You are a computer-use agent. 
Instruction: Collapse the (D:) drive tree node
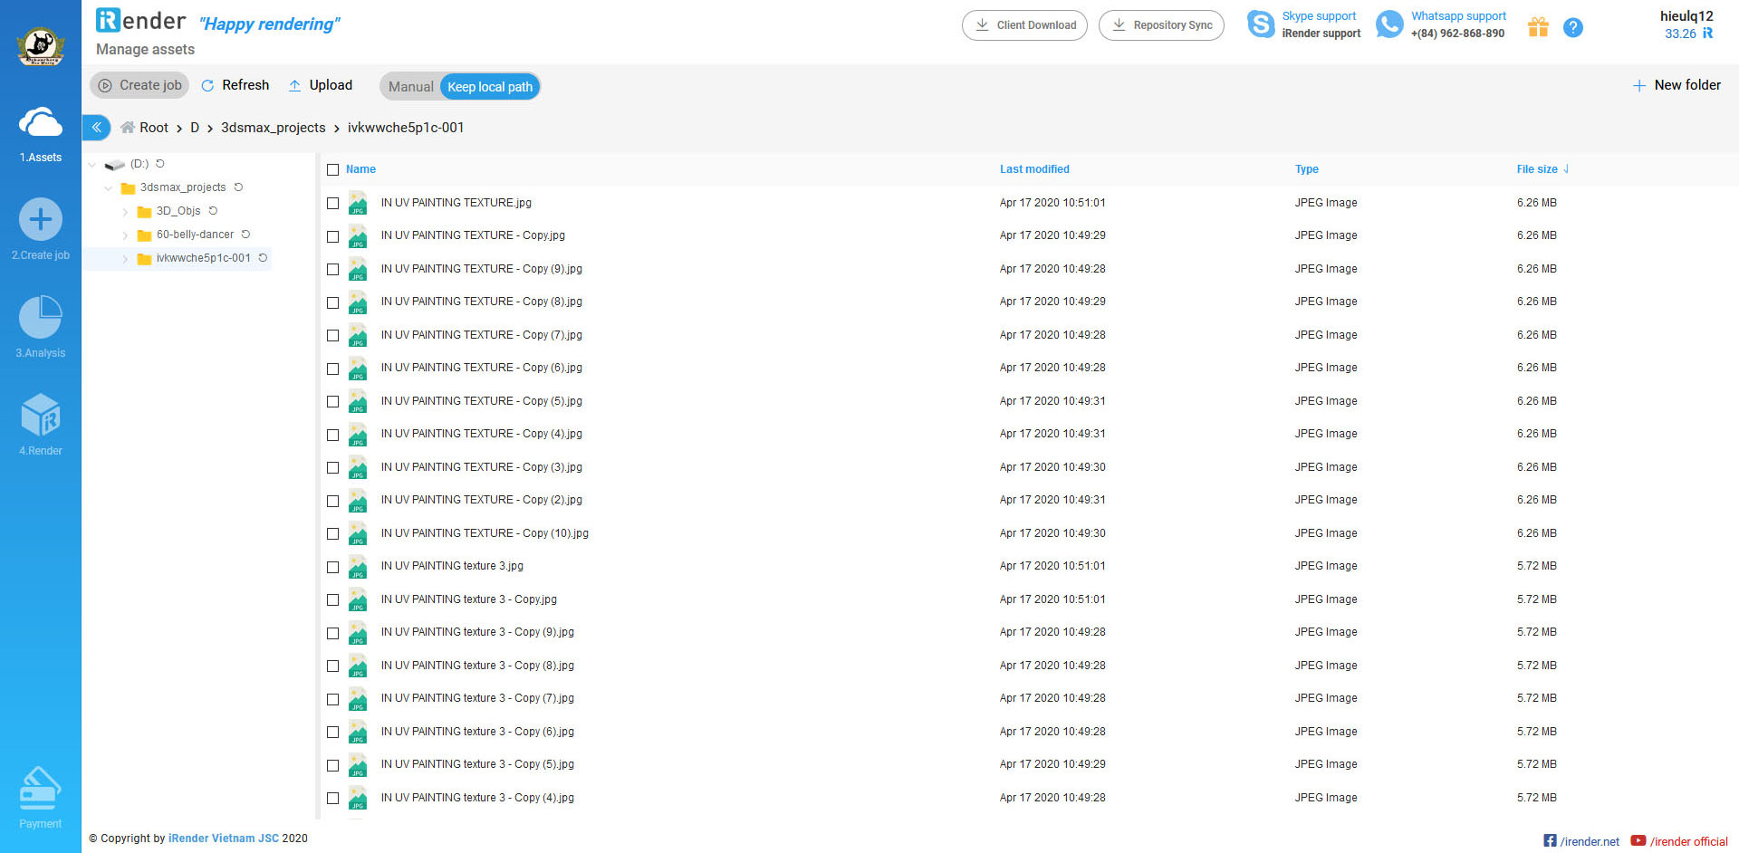[x=92, y=165]
